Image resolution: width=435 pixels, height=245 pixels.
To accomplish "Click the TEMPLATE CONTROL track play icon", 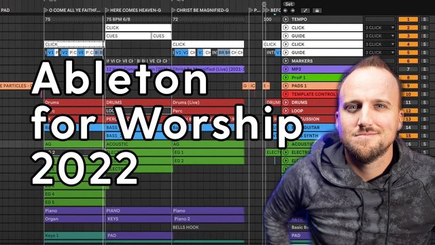I will [285, 94].
